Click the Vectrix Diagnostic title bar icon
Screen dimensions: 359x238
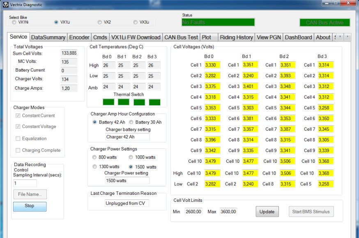point(5,5)
